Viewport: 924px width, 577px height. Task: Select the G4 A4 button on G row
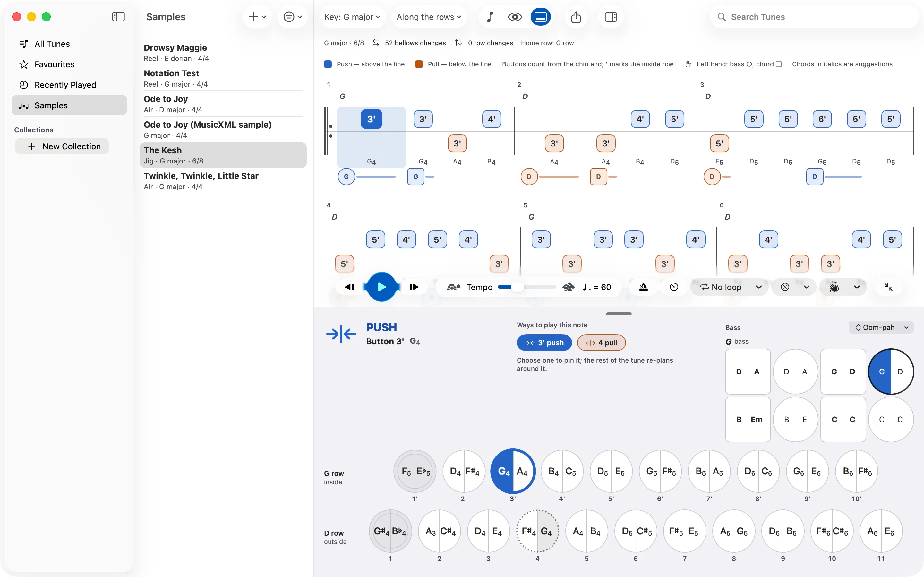513,471
